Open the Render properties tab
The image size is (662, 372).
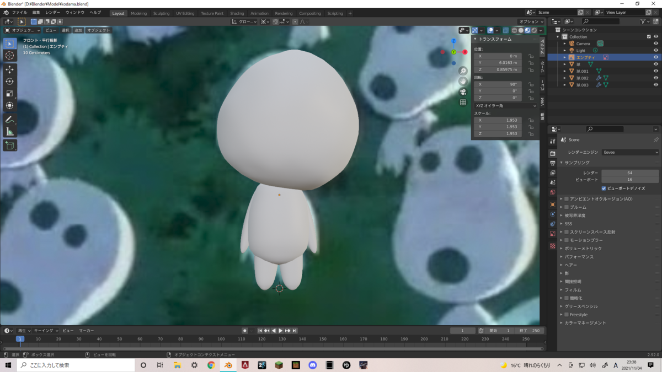pos(553,153)
